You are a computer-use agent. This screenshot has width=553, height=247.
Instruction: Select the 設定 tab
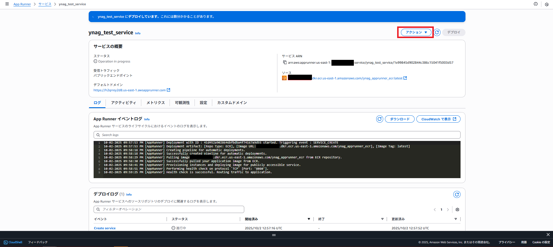pos(204,103)
